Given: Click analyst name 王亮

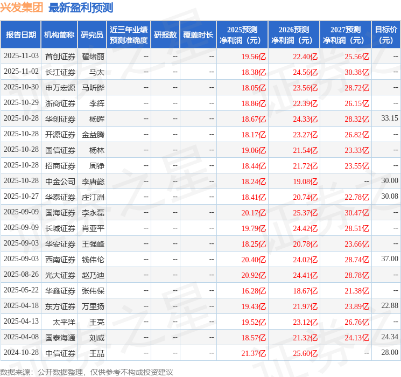Looking at the screenshot, I should click(97, 322).
